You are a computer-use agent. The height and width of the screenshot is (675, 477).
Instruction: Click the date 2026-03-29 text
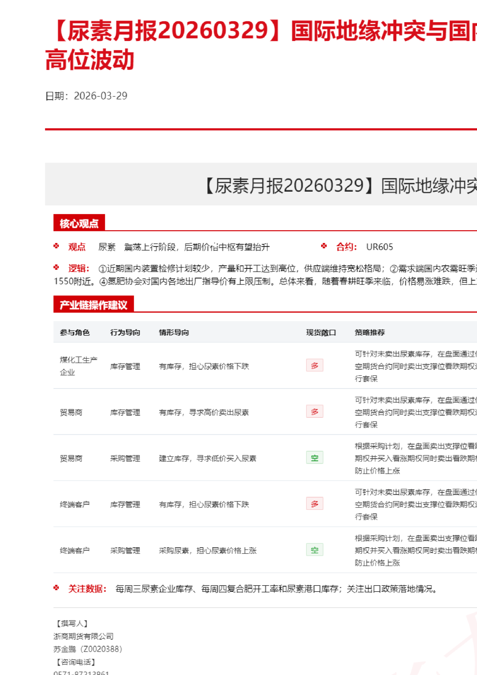pos(100,96)
